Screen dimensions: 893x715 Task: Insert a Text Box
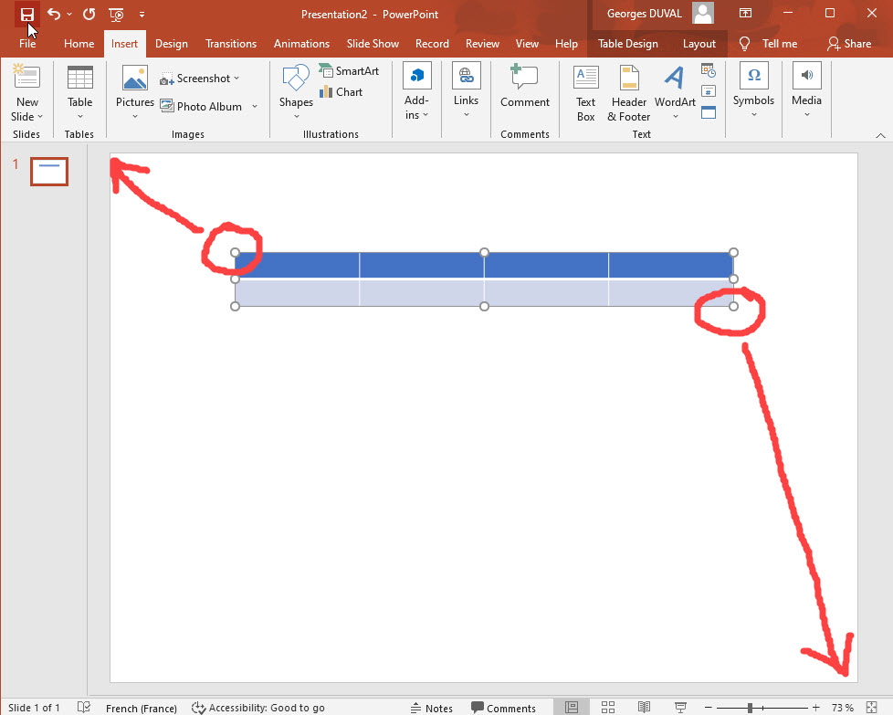tap(585, 93)
